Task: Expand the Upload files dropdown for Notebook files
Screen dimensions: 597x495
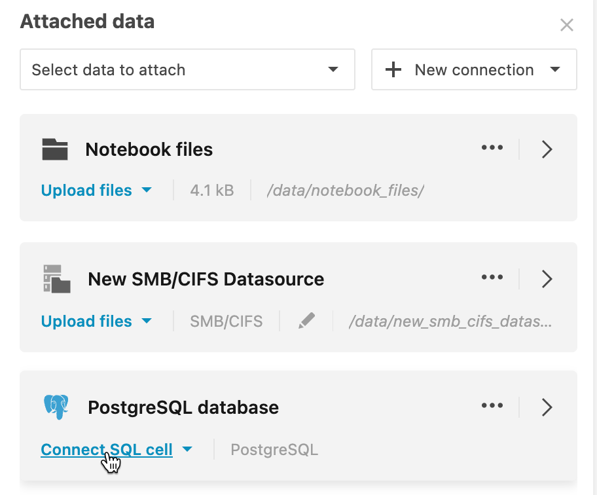Action: (147, 190)
